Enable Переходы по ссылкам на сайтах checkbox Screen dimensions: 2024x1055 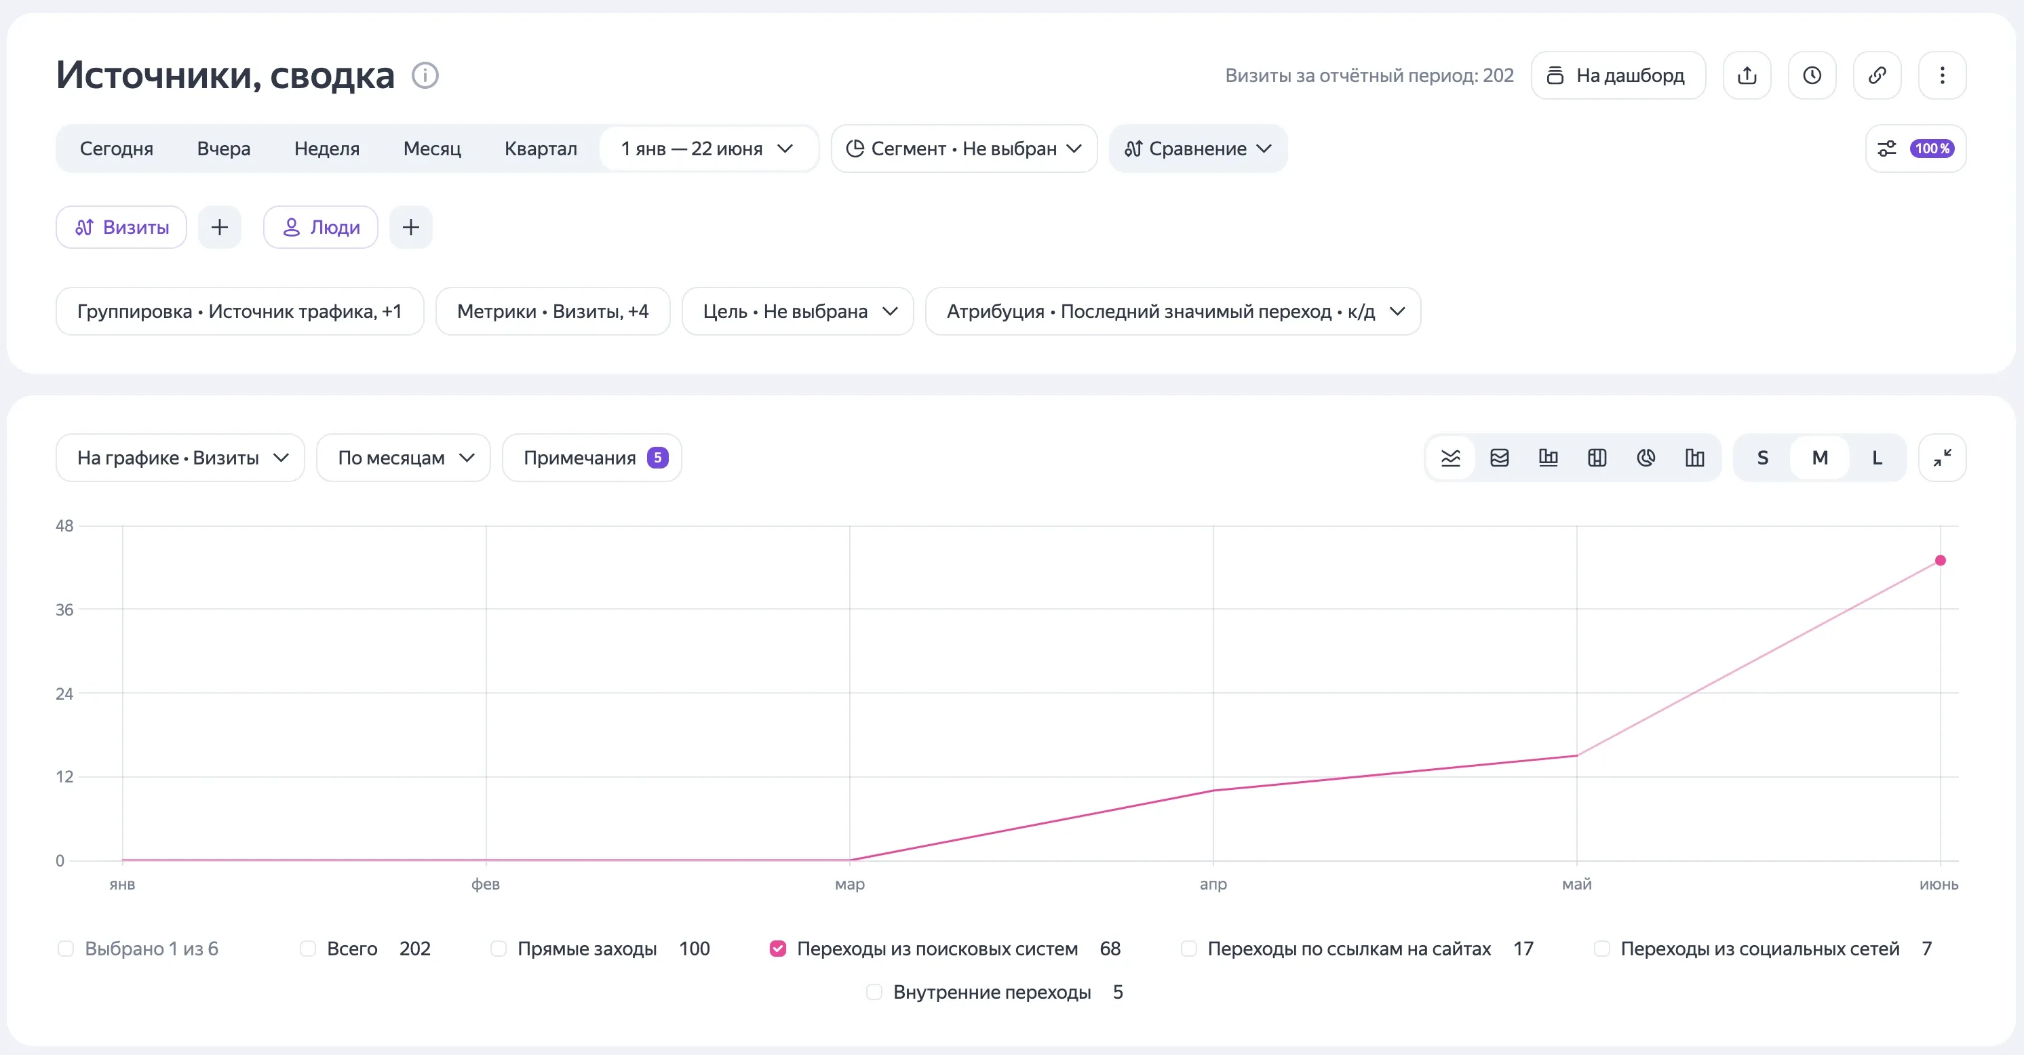point(1189,948)
